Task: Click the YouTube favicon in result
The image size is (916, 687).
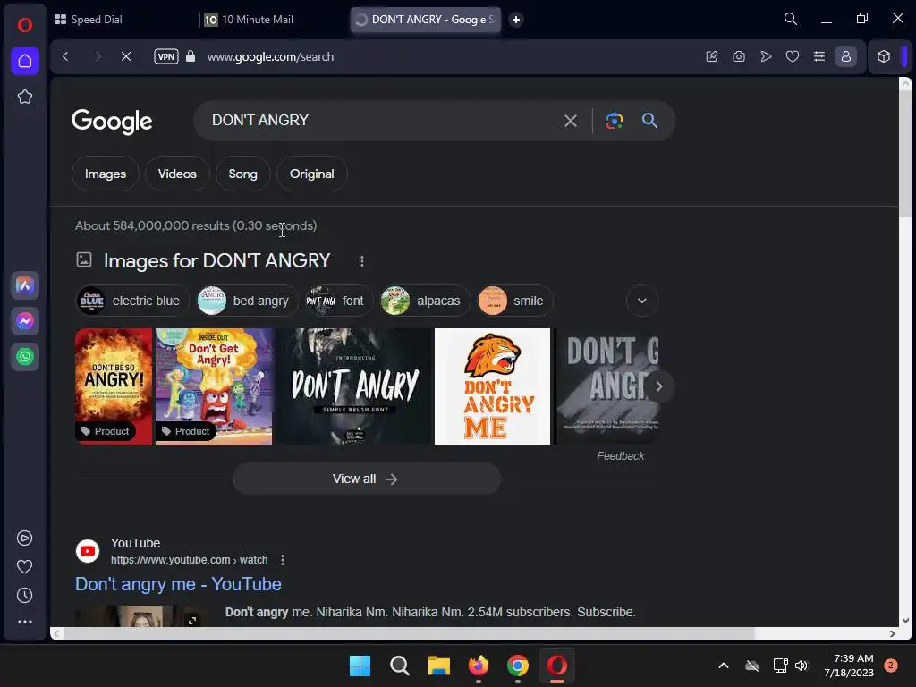Action: pyautogui.click(x=88, y=551)
